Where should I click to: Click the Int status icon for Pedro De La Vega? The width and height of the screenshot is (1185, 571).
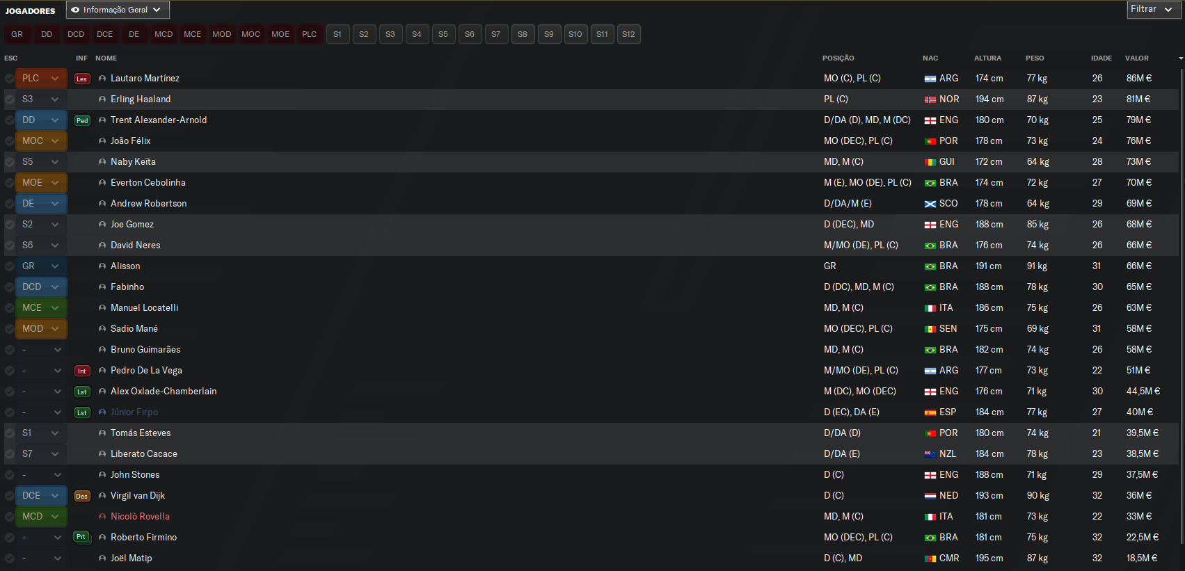tap(82, 371)
